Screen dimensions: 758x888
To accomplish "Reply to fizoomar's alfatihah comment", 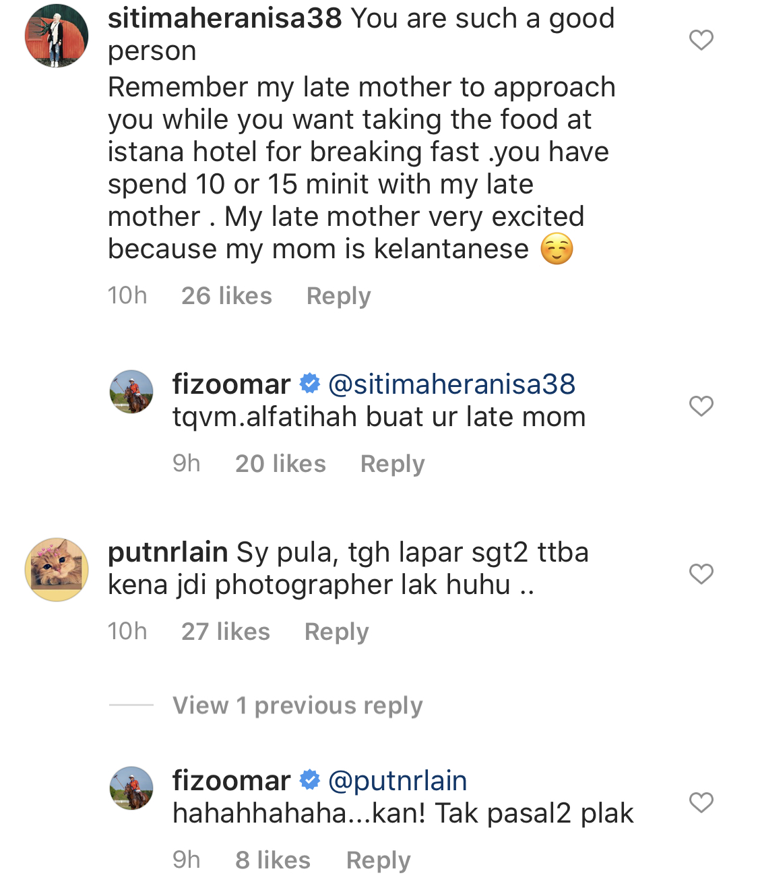I will tap(392, 464).
